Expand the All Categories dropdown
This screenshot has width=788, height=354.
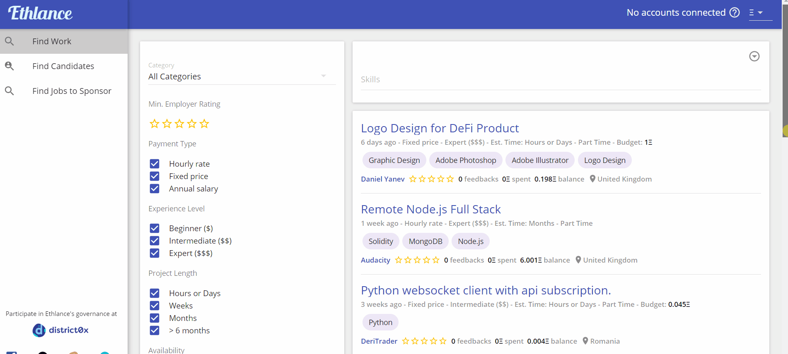tap(242, 77)
